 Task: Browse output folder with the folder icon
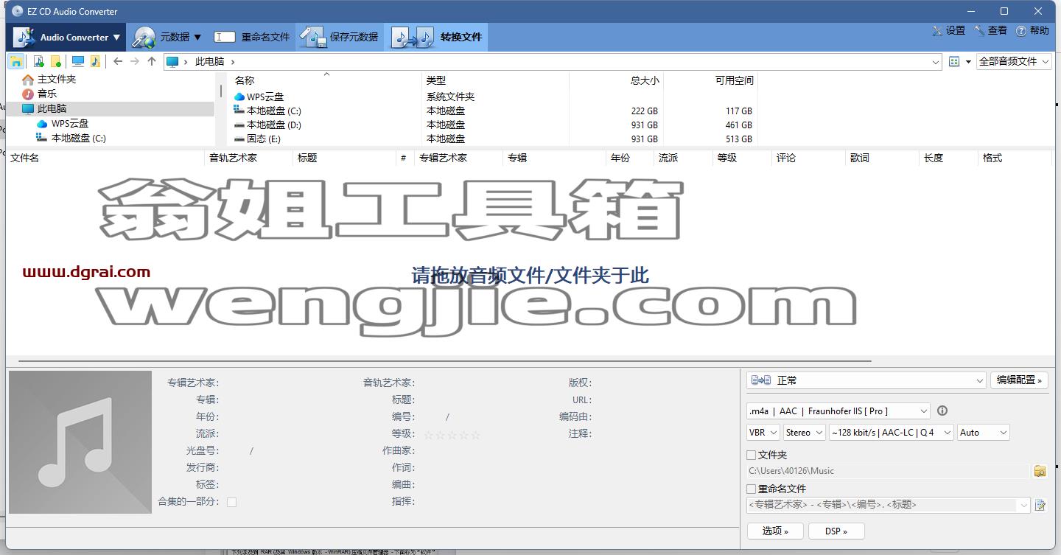click(1040, 471)
